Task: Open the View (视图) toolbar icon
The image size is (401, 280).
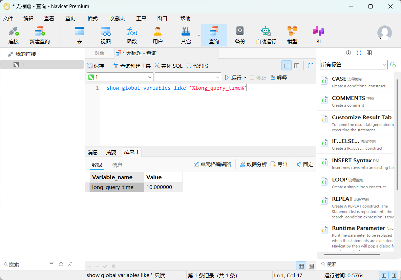Action: tap(106, 35)
